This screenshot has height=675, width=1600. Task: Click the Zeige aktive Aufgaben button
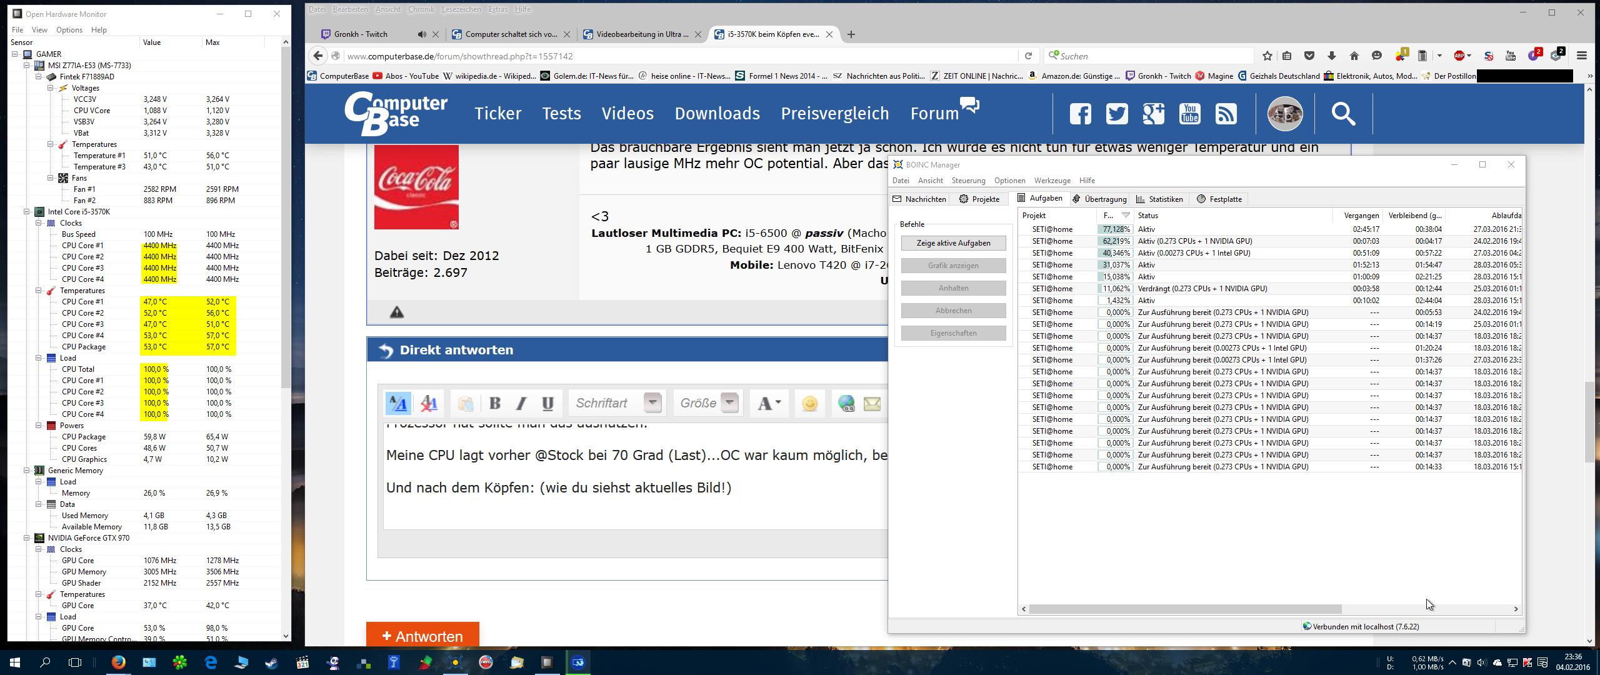tap(953, 243)
